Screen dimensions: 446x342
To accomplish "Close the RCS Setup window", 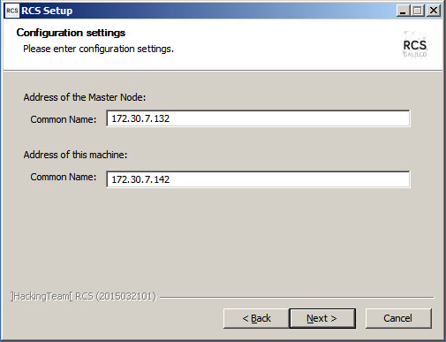I will 434,11.
